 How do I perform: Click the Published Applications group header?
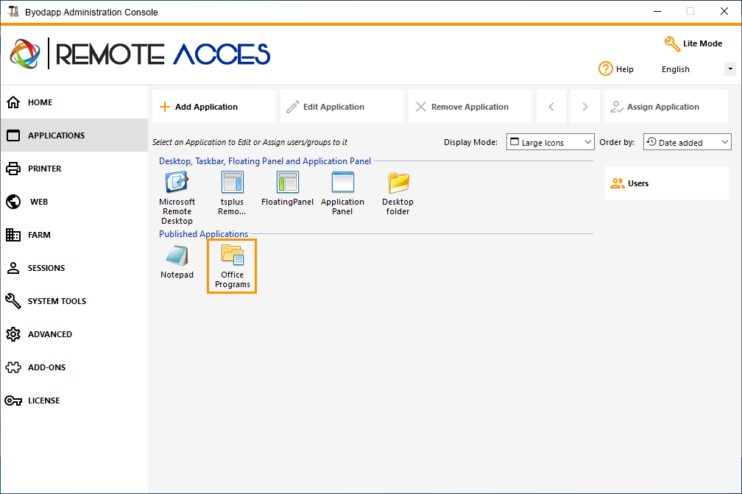coord(203,234)
